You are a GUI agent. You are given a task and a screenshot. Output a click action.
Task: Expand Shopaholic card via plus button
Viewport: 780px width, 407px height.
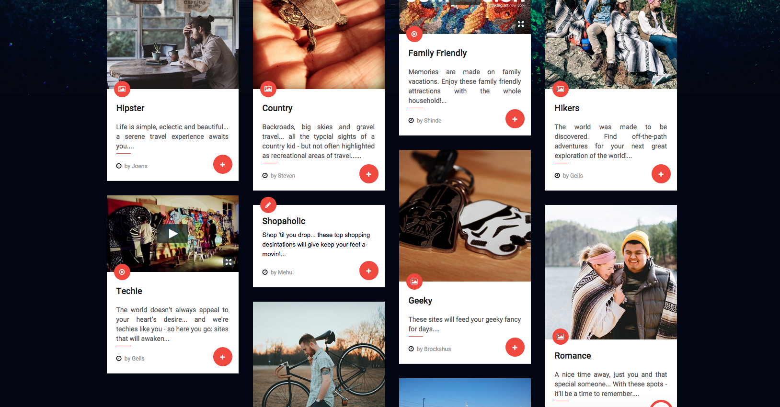pyautogui.click(x=368, y=271)
